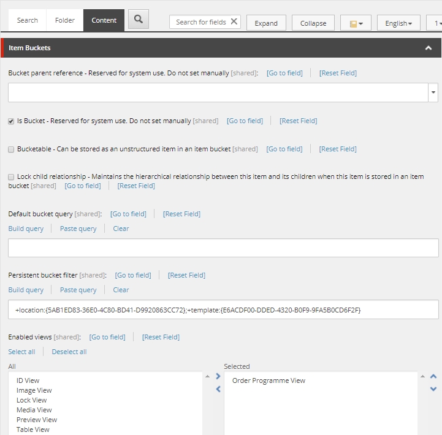Open the section navigation dropdown icon

[356, 23]
